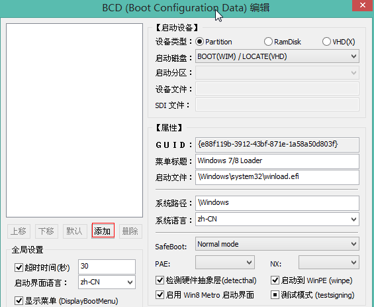The image size is (374, 307).
Task: Open the 启动界面语言 dropdown
Action: pyautogui.click(x=107, y=282)
